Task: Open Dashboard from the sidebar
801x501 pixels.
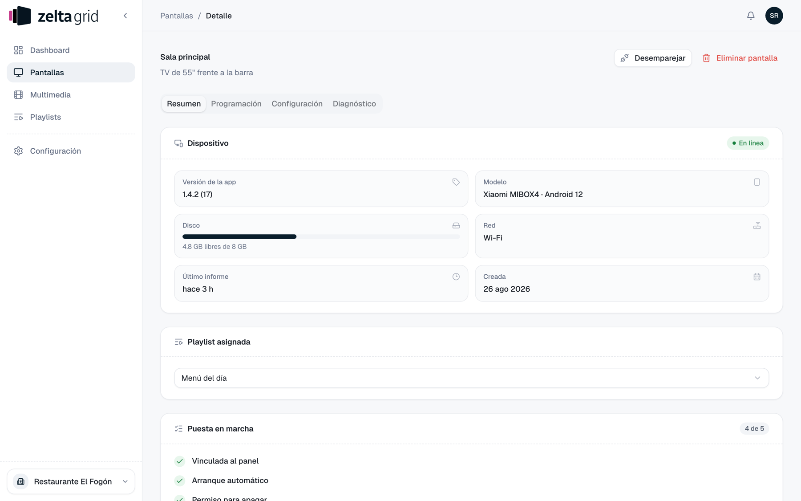Action: pos(71,50)
